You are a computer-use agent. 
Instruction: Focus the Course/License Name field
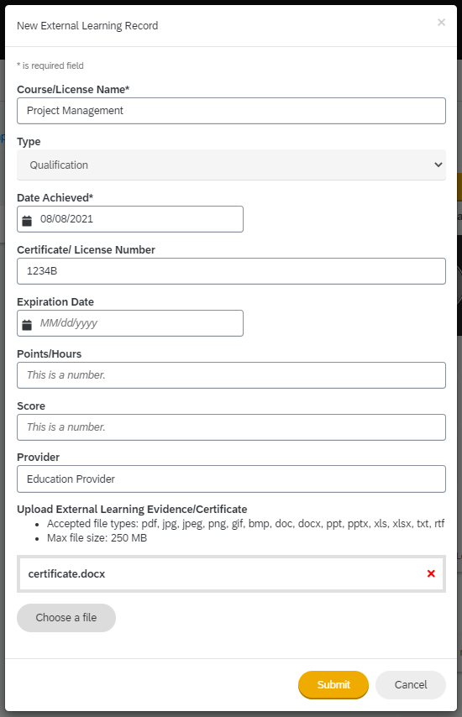click(231, 111)
